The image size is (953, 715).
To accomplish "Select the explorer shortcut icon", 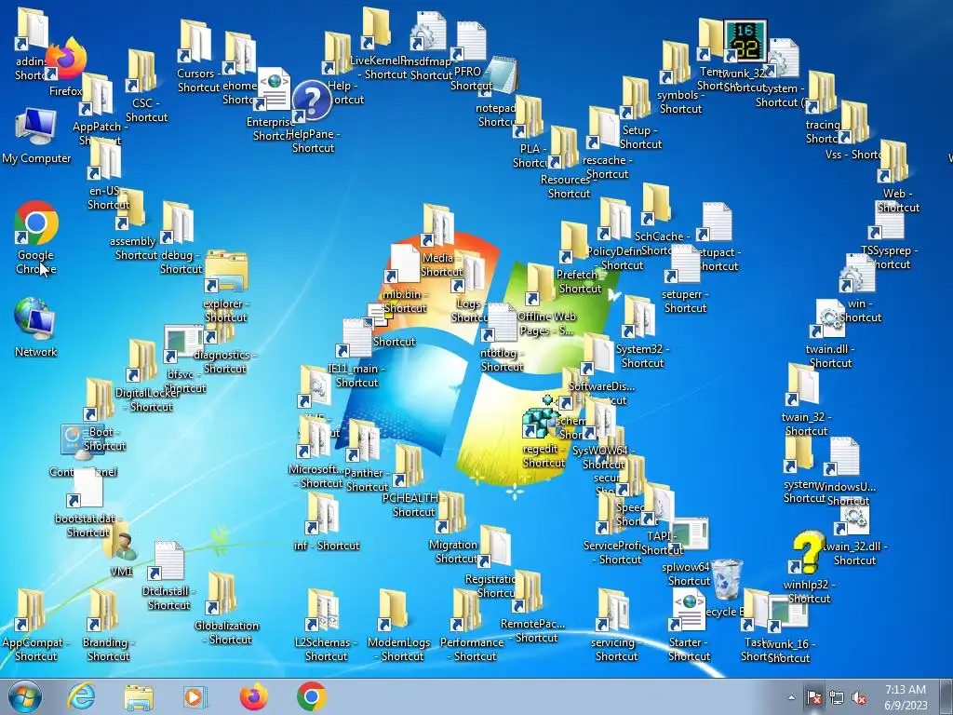I will pos(226,272).
